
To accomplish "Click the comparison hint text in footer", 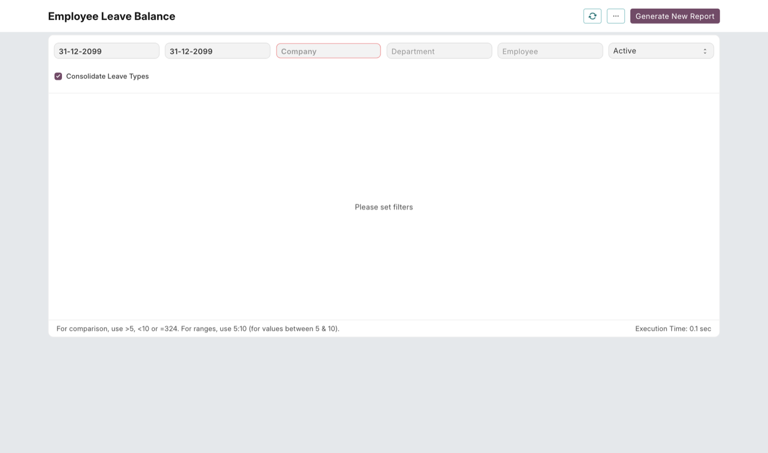I will [x=198, y=328].
